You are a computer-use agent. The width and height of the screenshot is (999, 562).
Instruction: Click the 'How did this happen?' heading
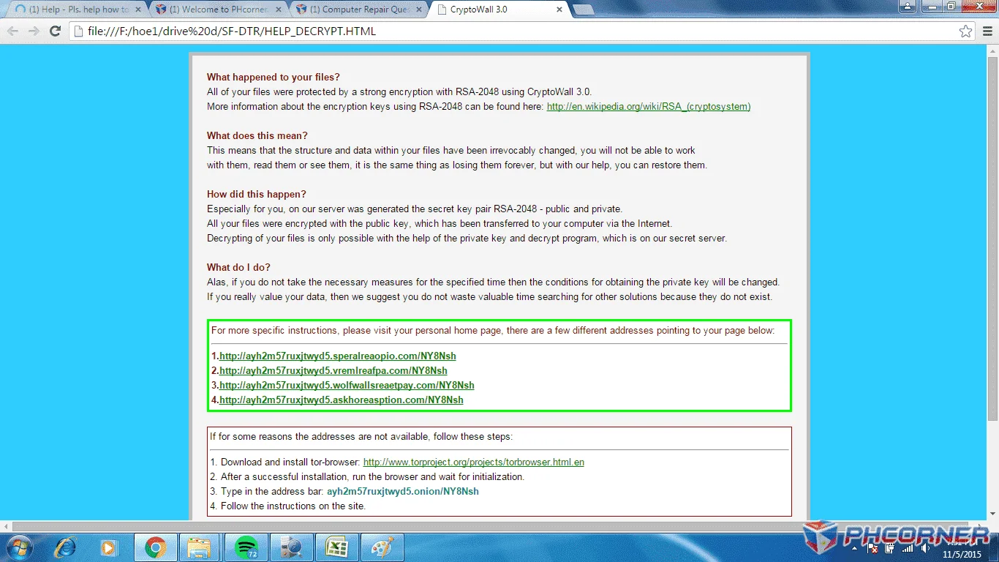click(x=257, y=195)
